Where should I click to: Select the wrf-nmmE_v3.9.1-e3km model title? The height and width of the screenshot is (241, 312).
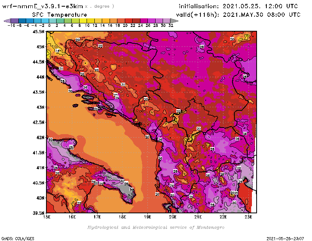tap(43, 6)
